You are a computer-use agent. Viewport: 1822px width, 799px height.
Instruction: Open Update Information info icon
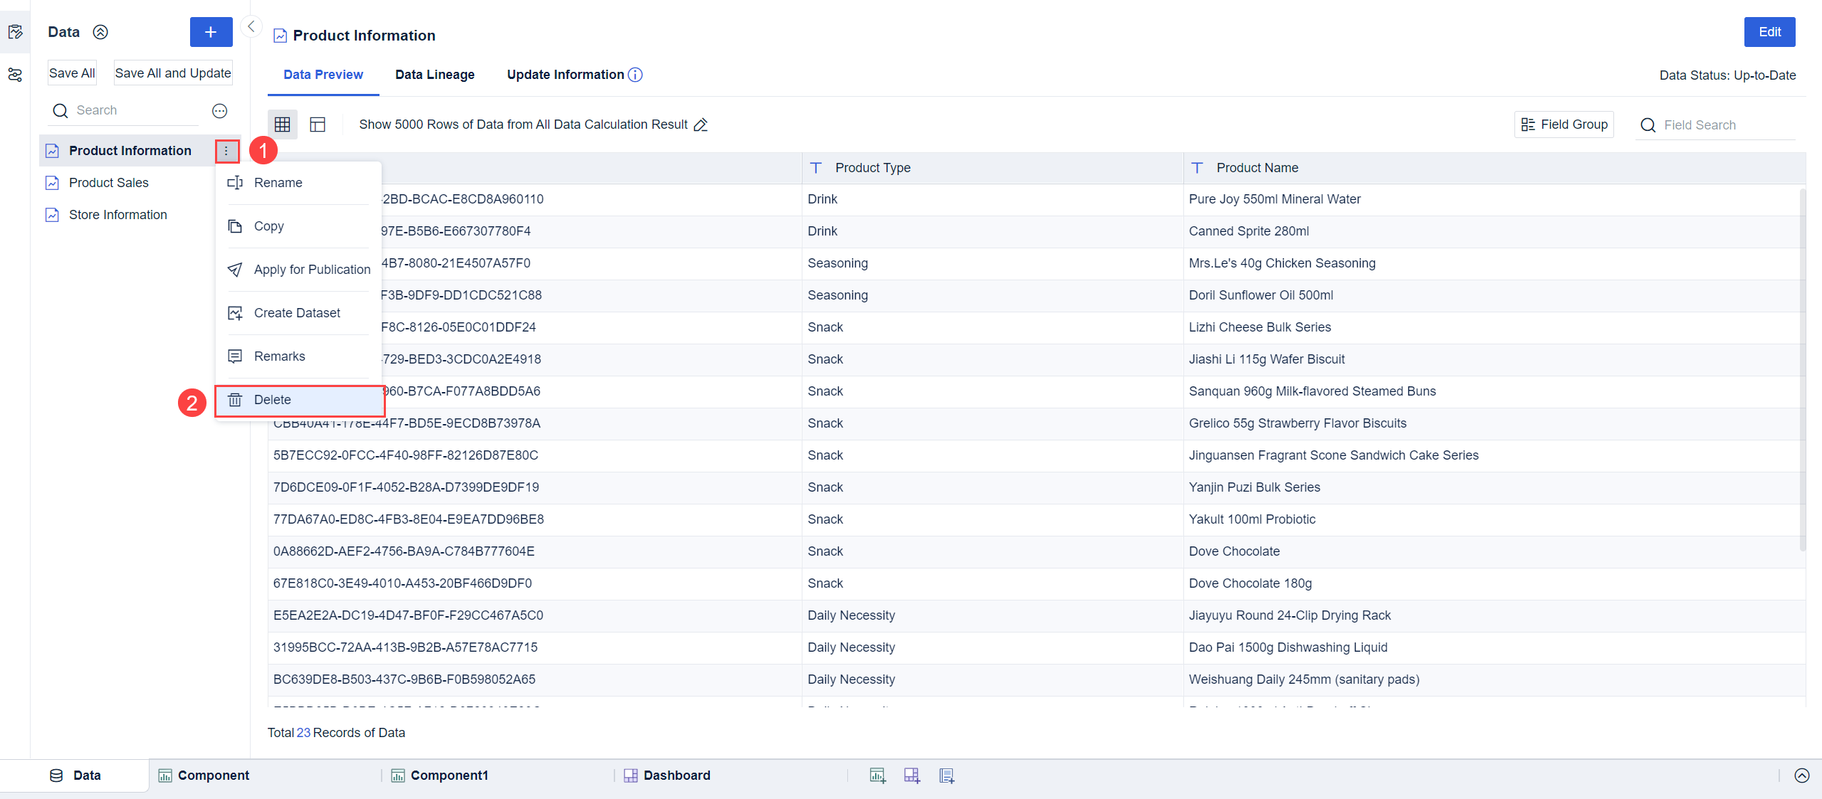[x=636, y=75]
